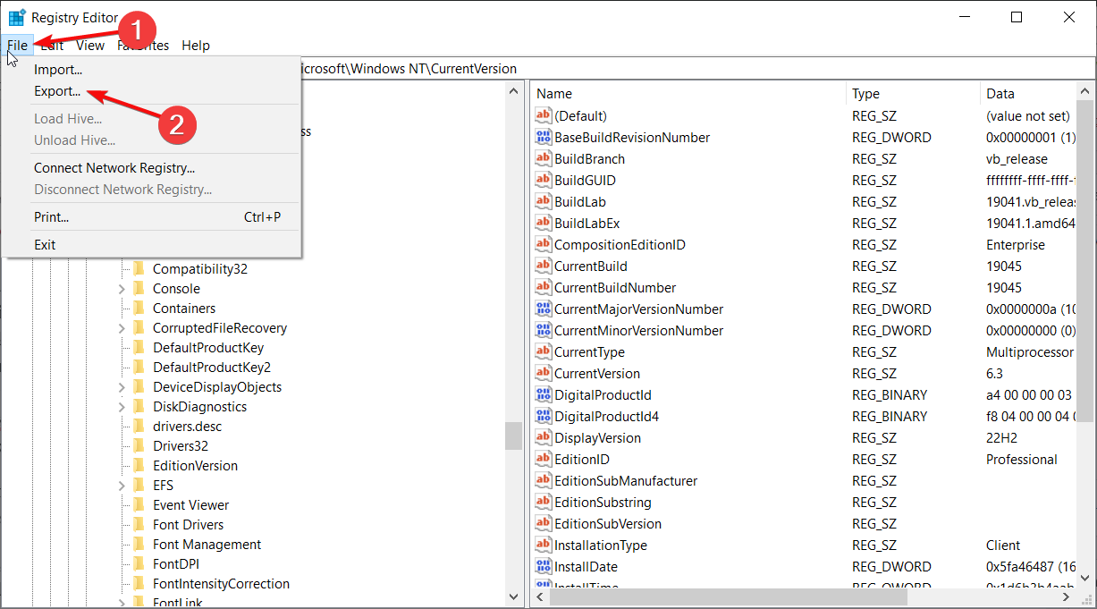The height and width of the screenshot is (609, 1097).
Task: Click the REG_SZ string icon beside BuildBranch
Action: 543,158
